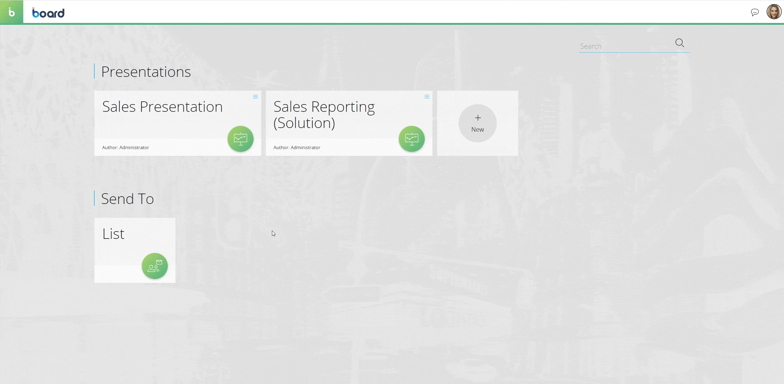
Task: Open the chat messages icon
Action: (755, 12)
